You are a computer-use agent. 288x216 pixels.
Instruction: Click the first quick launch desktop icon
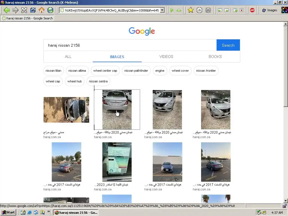click(x=23, y=213)
